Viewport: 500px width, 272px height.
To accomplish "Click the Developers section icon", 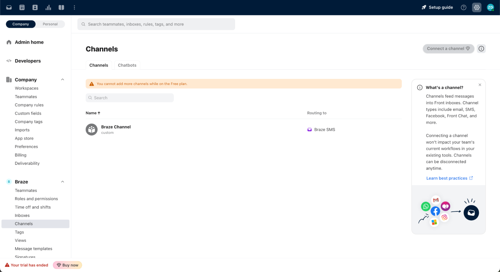I will click(x=9, y=61).
